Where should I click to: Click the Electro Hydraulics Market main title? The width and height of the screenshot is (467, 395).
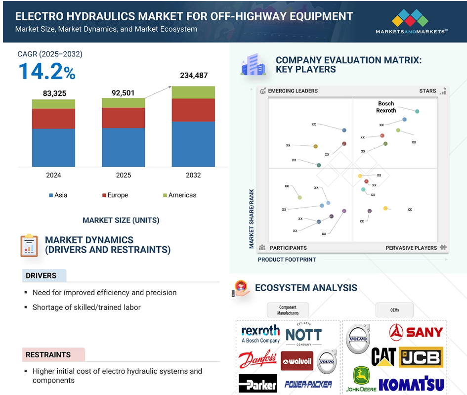[x=184, y=16]
